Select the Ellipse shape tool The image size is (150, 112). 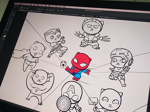click(x=8, y=28)
